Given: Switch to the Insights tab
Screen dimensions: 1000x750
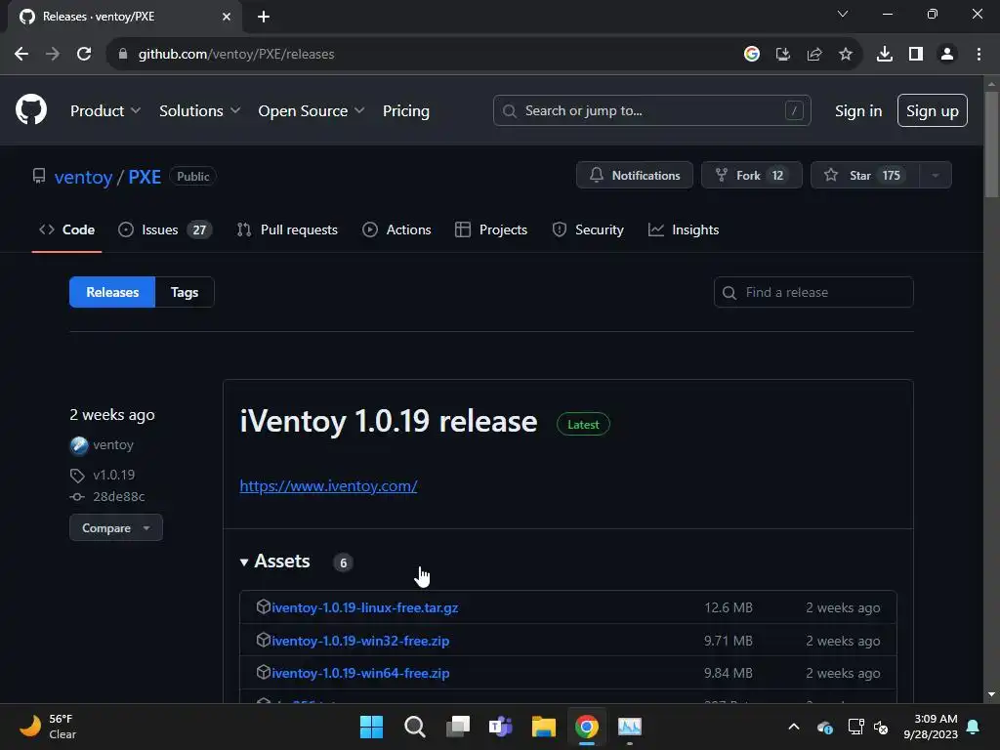Looking at the screenshot, I should [x=684, y=229].
